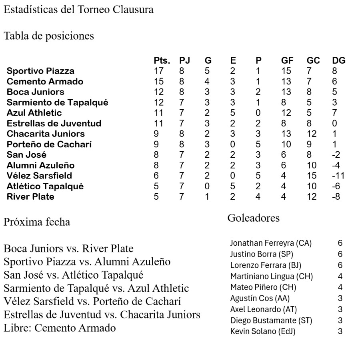Click the Boca Juniors team name in table
Viewport: 364px width, 337px height.
(x=36, y=92)
